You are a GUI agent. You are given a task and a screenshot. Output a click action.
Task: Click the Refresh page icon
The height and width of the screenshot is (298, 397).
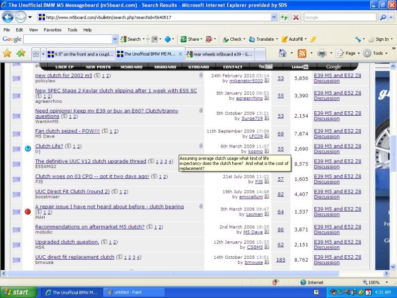coord(284,17)
